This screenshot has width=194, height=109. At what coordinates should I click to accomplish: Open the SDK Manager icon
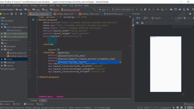[188, 9]
